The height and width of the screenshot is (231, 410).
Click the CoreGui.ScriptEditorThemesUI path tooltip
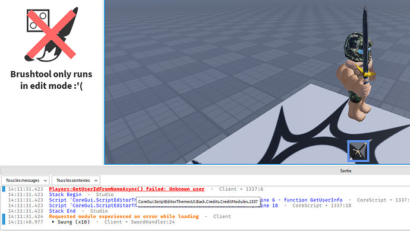[x=198, y=201]
